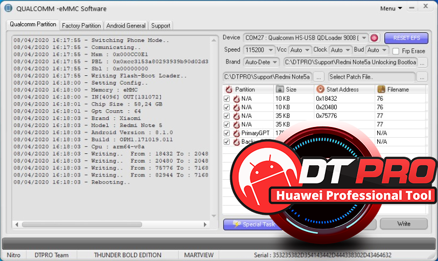Click the 'Model : Redmi Note 5' log line
Image resolution: width=438 pixels, height=261 pixels.
point(88,125)
